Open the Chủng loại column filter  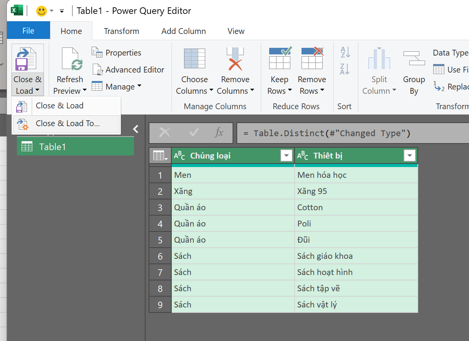[x=286, y=155]
